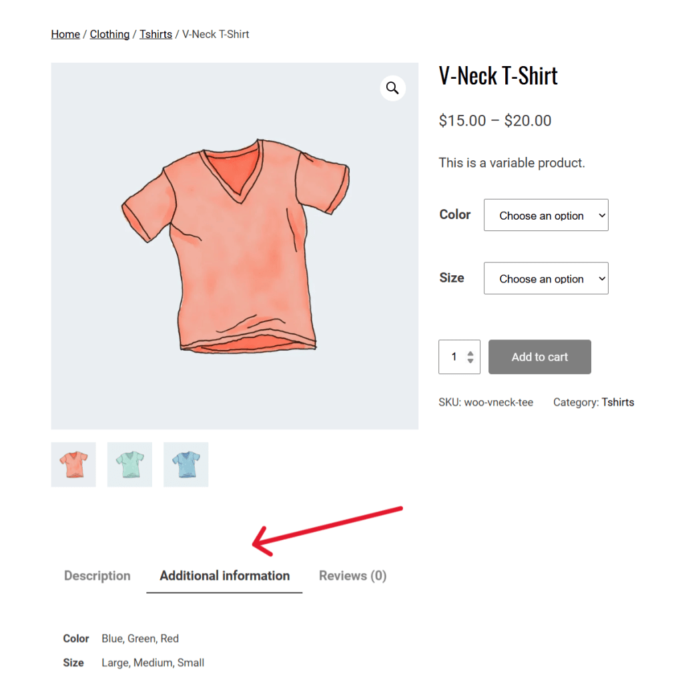Select the blue t-shirt thumbnail
Screen dimensions: 678x684
(x=186, y=464)
